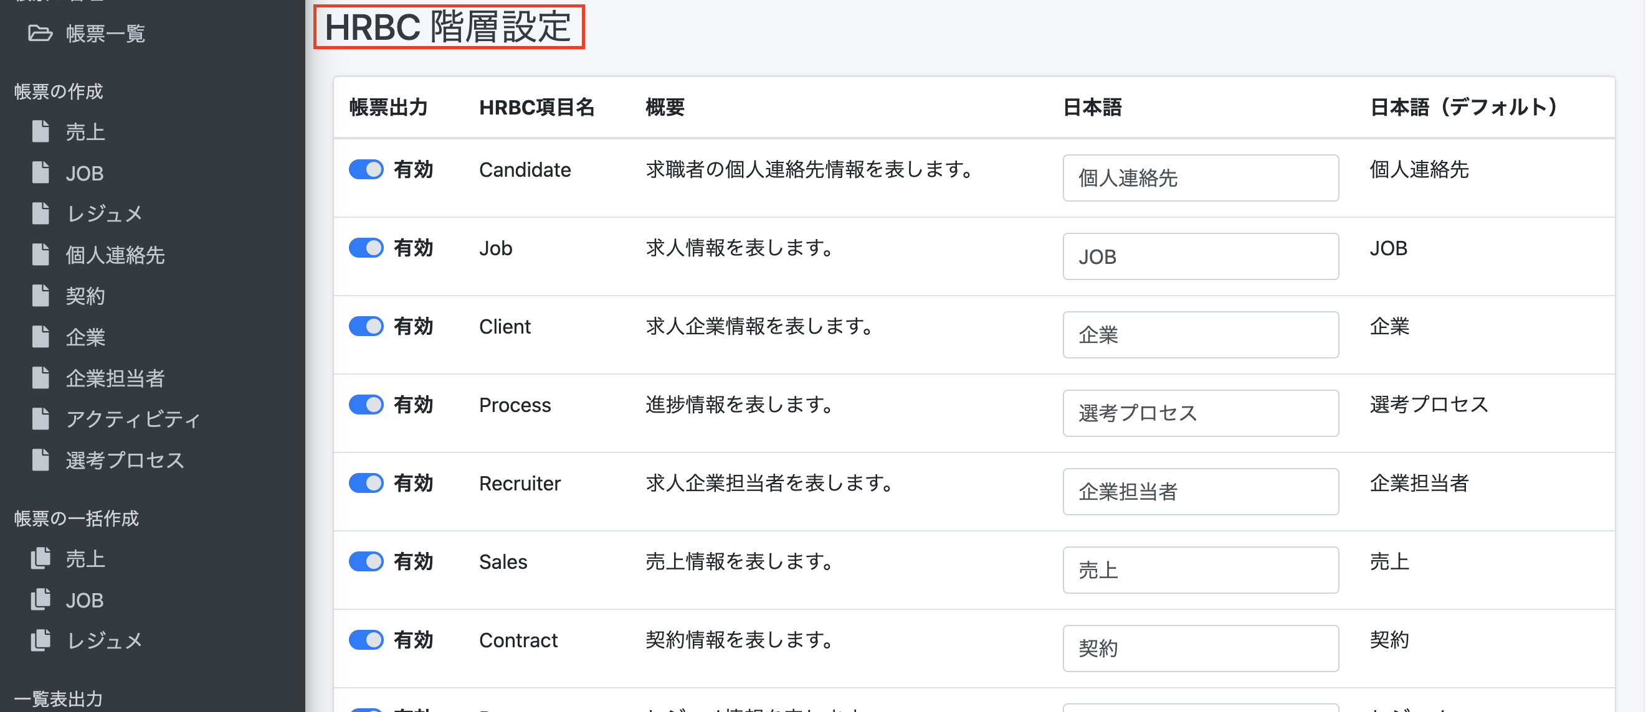Turn off the Process row 有効 switch
This screenshot has width=1646, height=712.
point(366,405)
